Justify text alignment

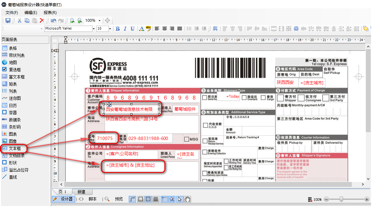180,29
